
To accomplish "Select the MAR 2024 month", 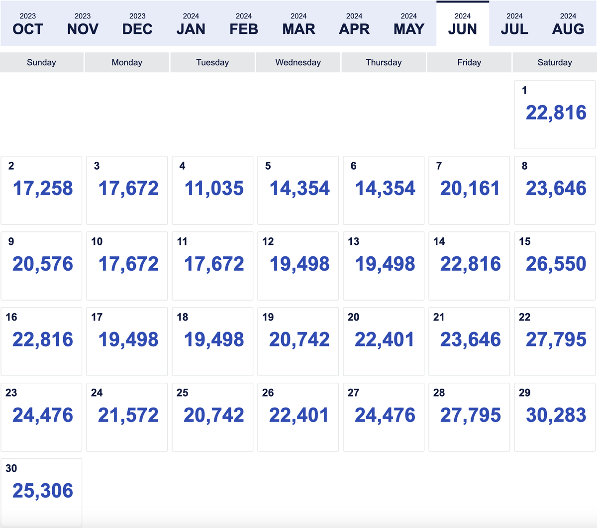I will (298, 22).
